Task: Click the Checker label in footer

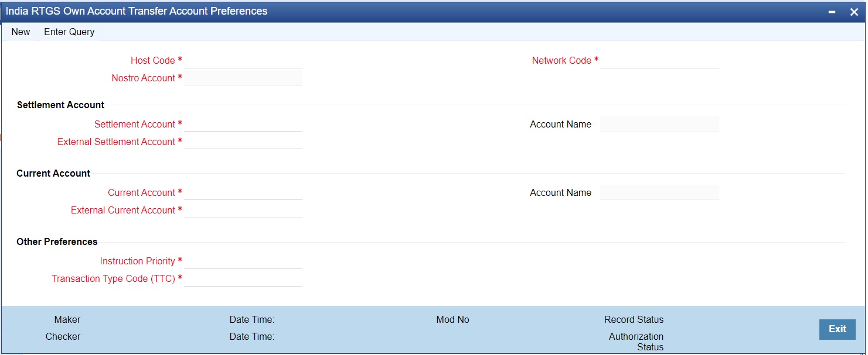Action: coord(63,336)
